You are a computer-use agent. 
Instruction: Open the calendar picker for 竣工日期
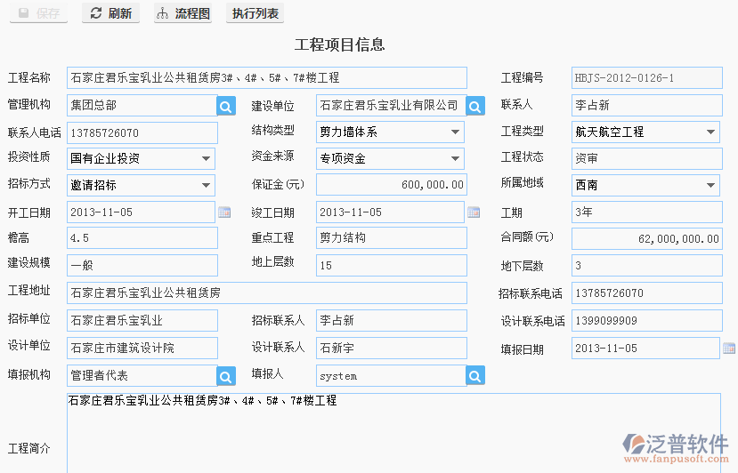(x=474, y=212)
